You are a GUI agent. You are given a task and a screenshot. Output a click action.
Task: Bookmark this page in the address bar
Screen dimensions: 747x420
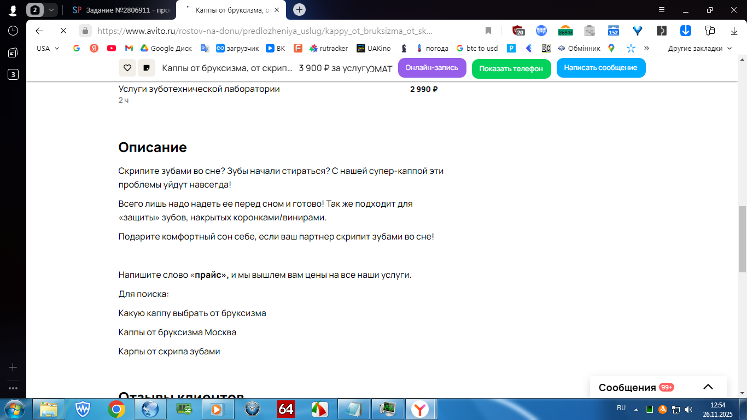(x=488, y=31)
